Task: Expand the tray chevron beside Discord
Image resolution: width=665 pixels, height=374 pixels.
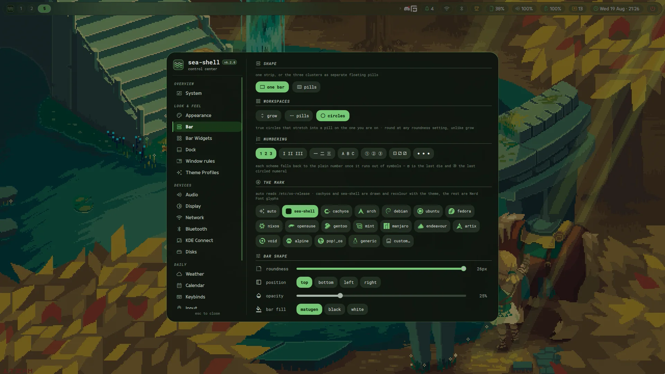Action: pyautogui.click(x=400, y=9)
